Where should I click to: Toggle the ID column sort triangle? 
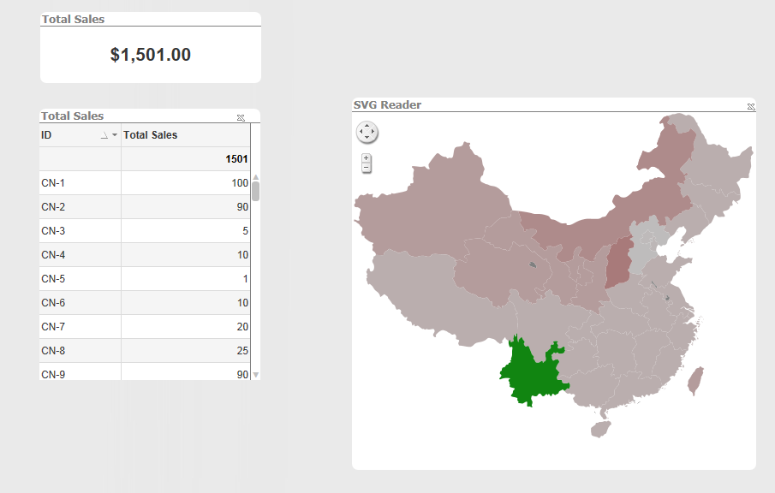point(104,136)
